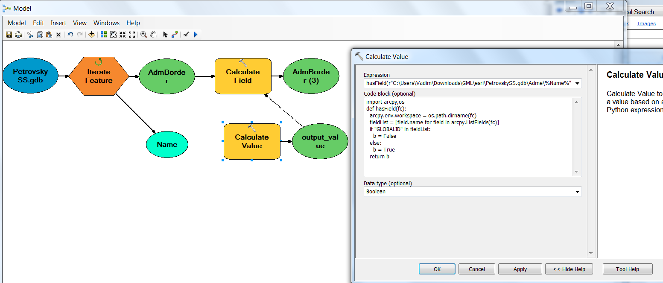Click the Fixed Zoom Out icon
The width and height of the screenshot is (663, 283).
click(132, 35)
